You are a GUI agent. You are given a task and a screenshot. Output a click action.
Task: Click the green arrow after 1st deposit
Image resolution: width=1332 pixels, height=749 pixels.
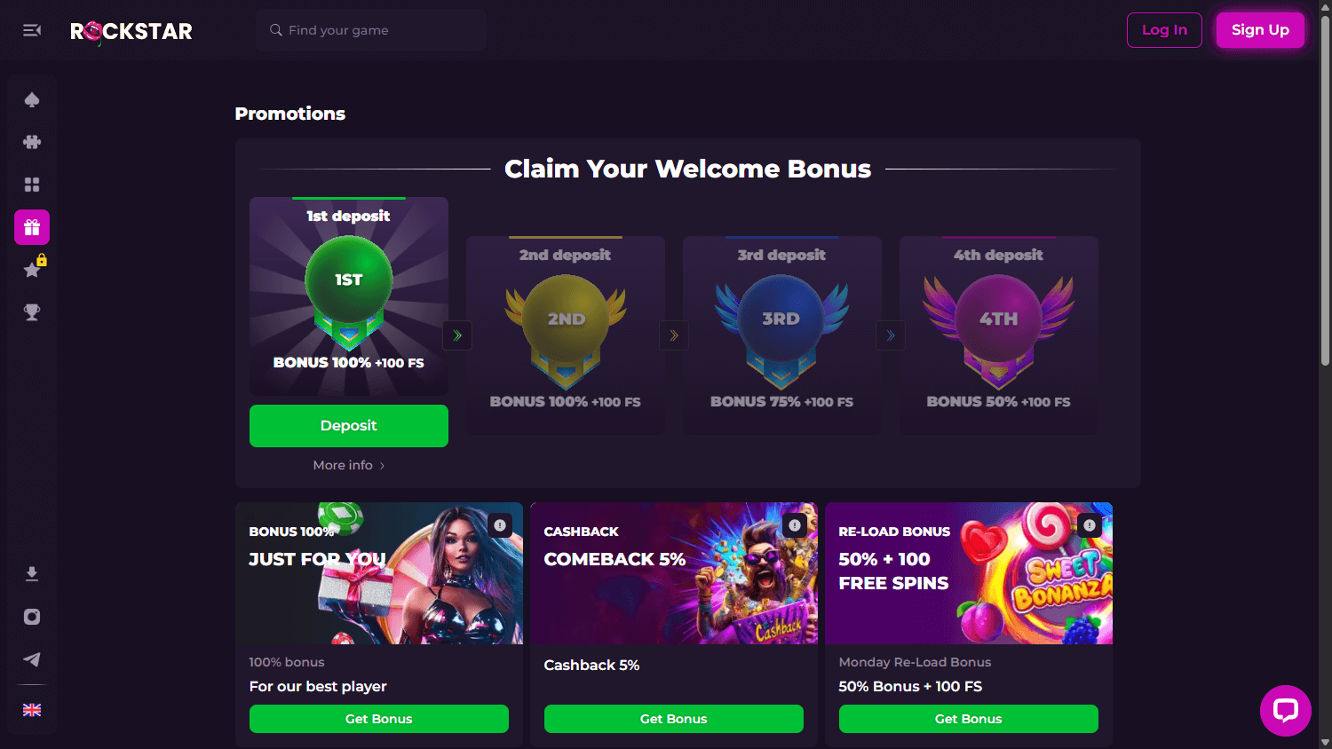457,335
